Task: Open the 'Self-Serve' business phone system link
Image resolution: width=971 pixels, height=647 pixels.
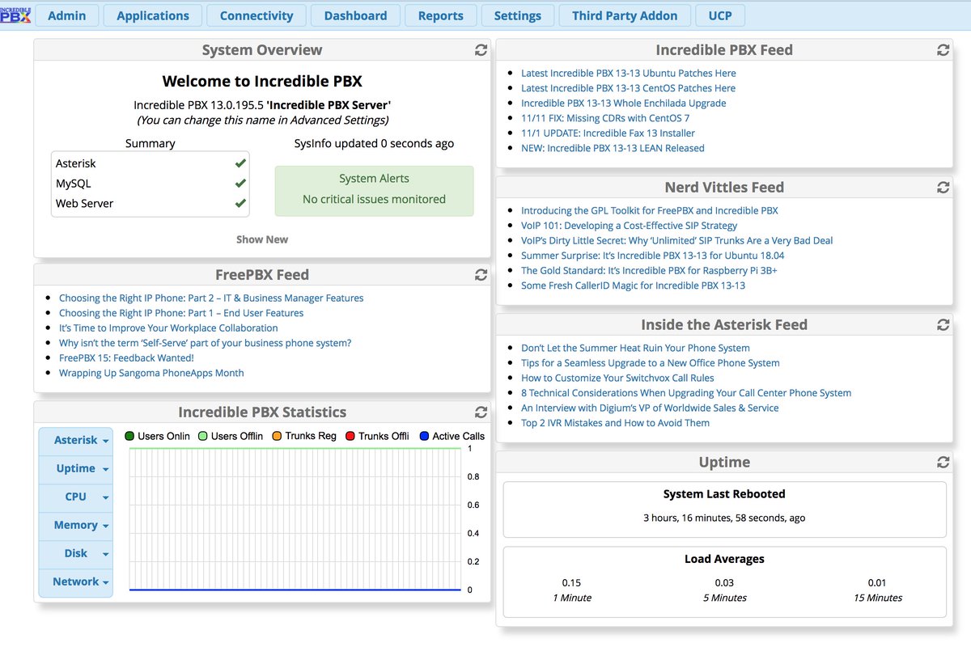Action: pyautogui.click(x=206, y=343)
